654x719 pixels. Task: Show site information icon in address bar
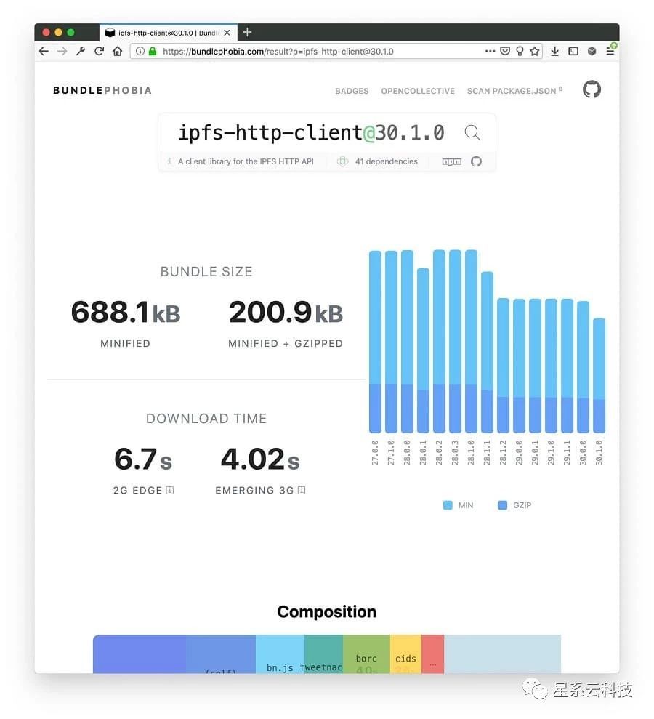tap(140, 52)
